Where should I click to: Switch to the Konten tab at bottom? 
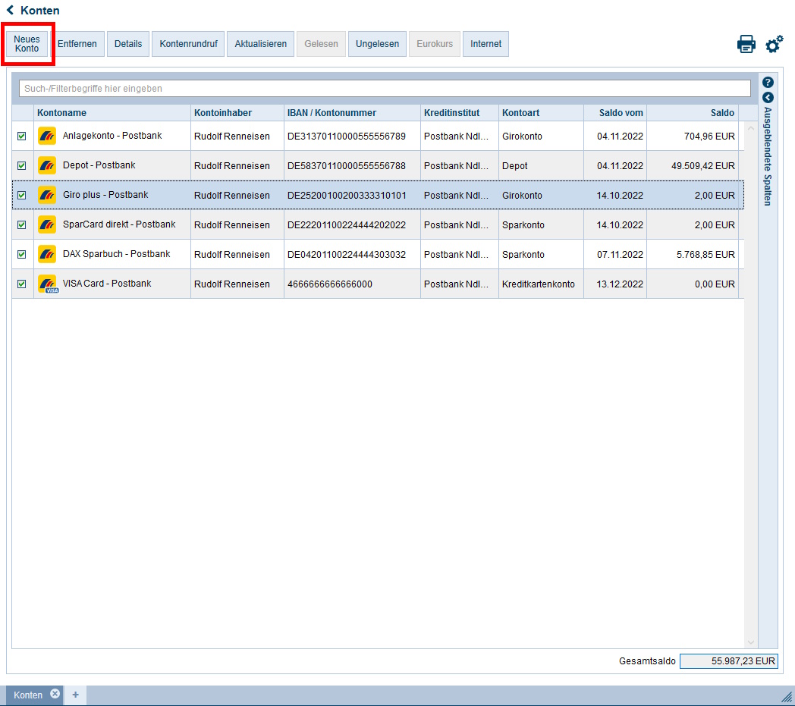[28, 695]
